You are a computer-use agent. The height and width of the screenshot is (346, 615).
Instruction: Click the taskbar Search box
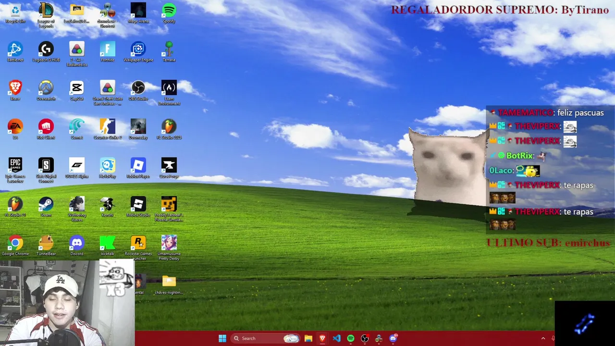(266, 338)
